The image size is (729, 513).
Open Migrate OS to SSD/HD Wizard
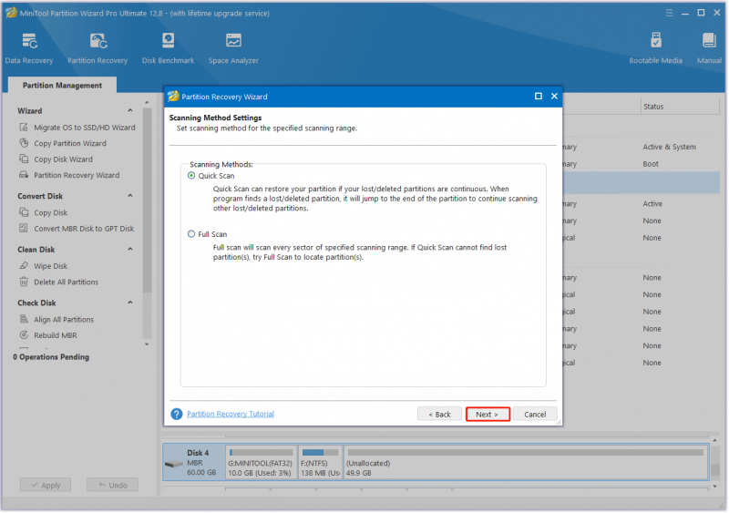click(84, 128)
